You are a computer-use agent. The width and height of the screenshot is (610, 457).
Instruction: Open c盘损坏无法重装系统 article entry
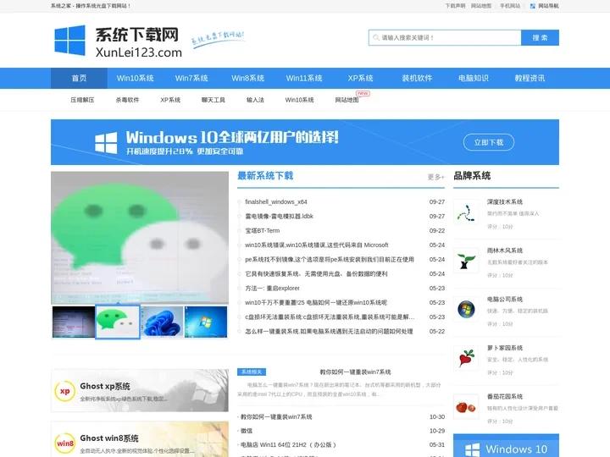(x=330, y=317)
